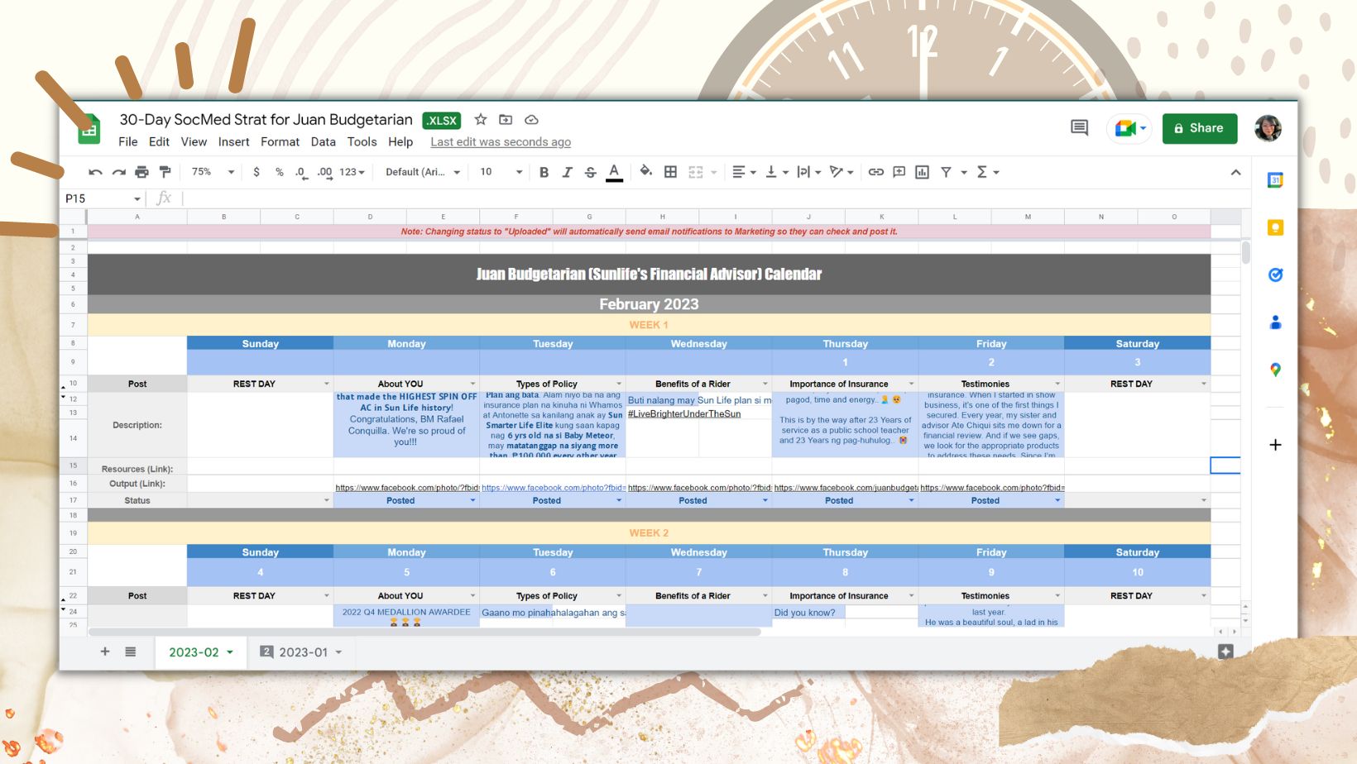Open text rotation options
Screen dimensions: 1357x764
[x=842, y=172]
